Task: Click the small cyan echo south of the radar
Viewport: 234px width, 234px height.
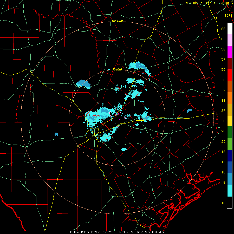Action: click(124, 149)
